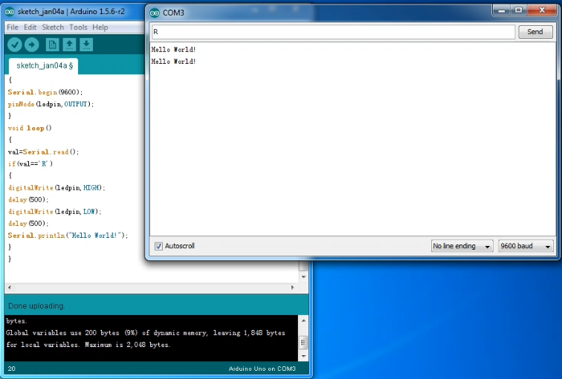Open the Sketch menu

point(53,27)
